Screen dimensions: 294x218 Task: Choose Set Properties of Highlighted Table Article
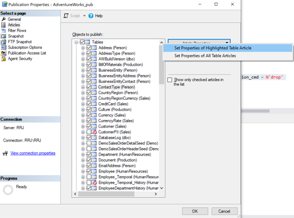click(x=227, y=48)
